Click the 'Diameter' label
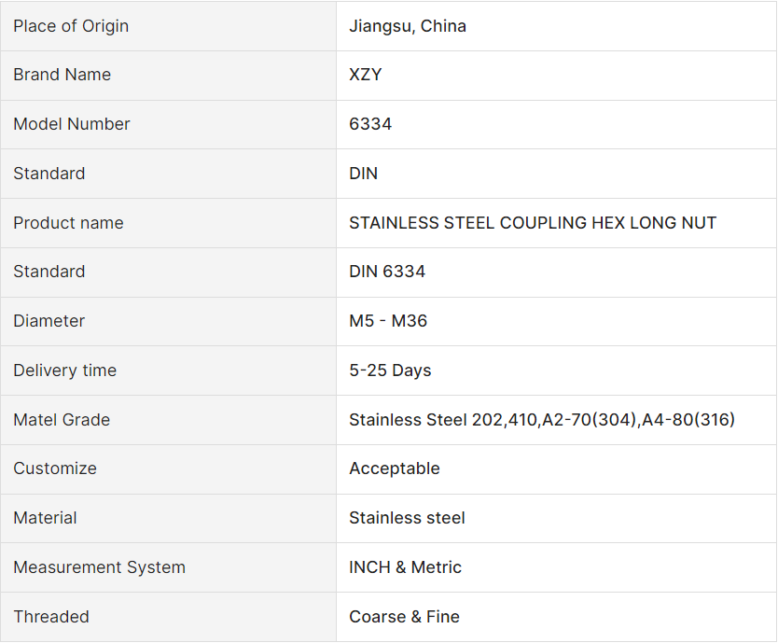The height and width of the screenshot is (643, 778). click(x=49, y=321)
